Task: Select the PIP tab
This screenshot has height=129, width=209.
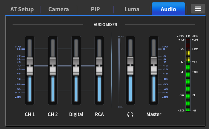Action: [95, 9]
